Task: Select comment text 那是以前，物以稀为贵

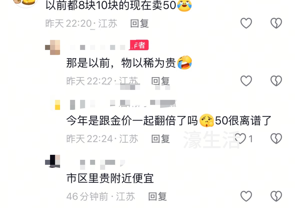Action: click(121, 63)
